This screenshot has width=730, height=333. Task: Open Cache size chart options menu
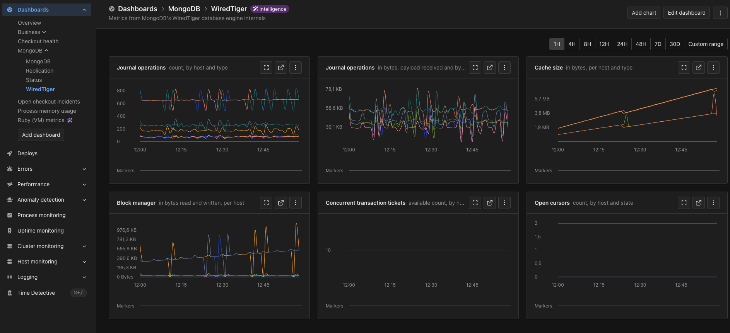pyautogui.click(x=713, y=68)
